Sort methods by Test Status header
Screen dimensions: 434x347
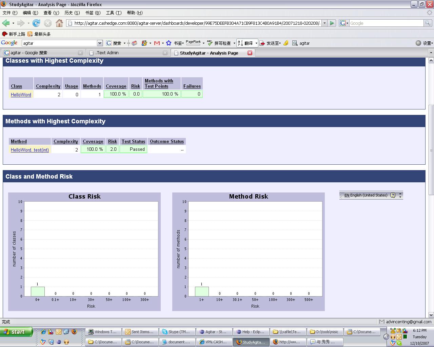click(133, 141)
